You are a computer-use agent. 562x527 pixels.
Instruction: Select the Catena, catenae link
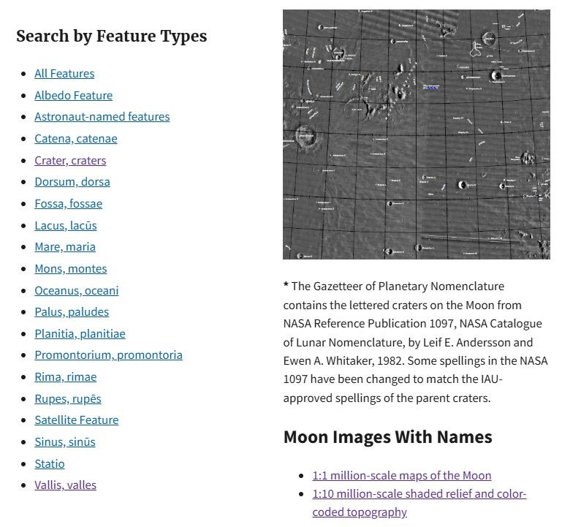pyautogui.click(x=75, y=138)
